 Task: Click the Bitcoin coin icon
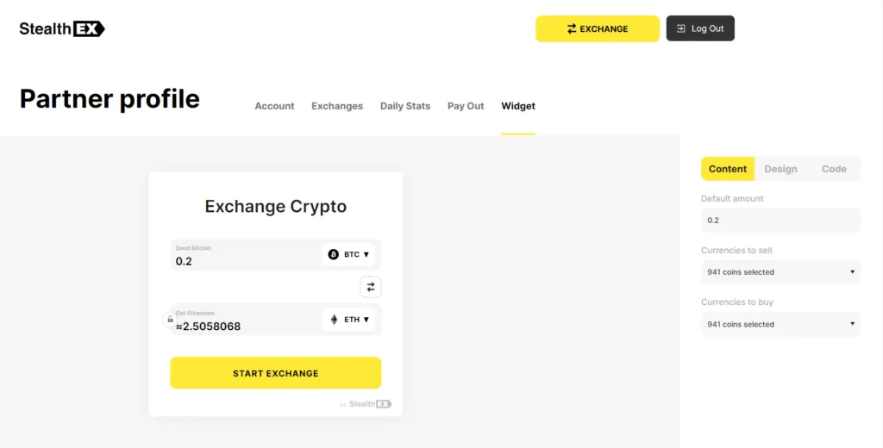334,254
